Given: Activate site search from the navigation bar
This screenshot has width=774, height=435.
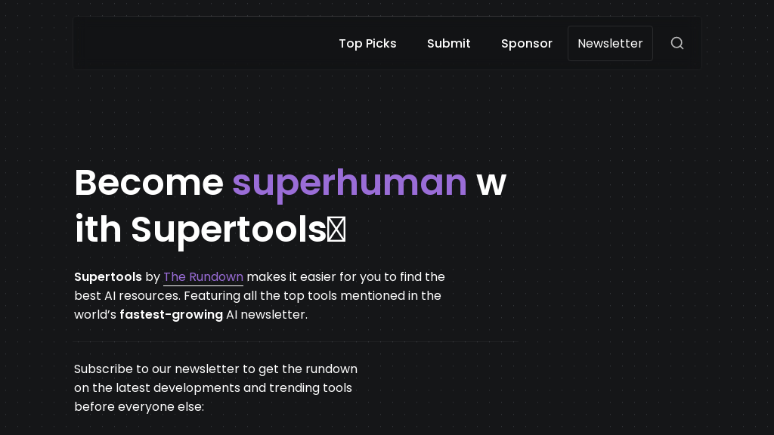Looking at the screenshot, I should click(x=676, y=43).
